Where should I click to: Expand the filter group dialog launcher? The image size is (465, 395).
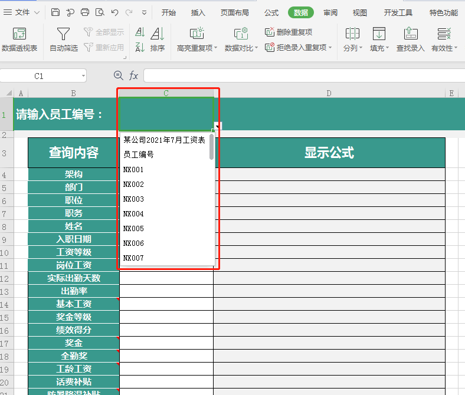coord(125,58)
